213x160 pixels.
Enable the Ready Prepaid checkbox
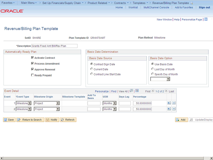point(32,75)
